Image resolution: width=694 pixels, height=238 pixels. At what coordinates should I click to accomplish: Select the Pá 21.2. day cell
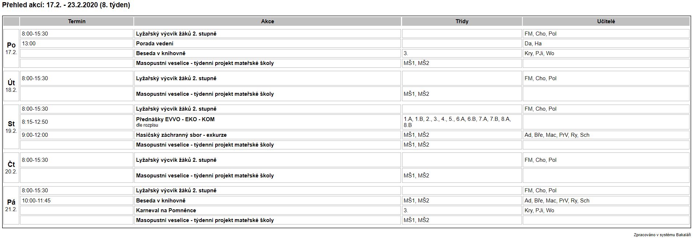coord(11,205)
